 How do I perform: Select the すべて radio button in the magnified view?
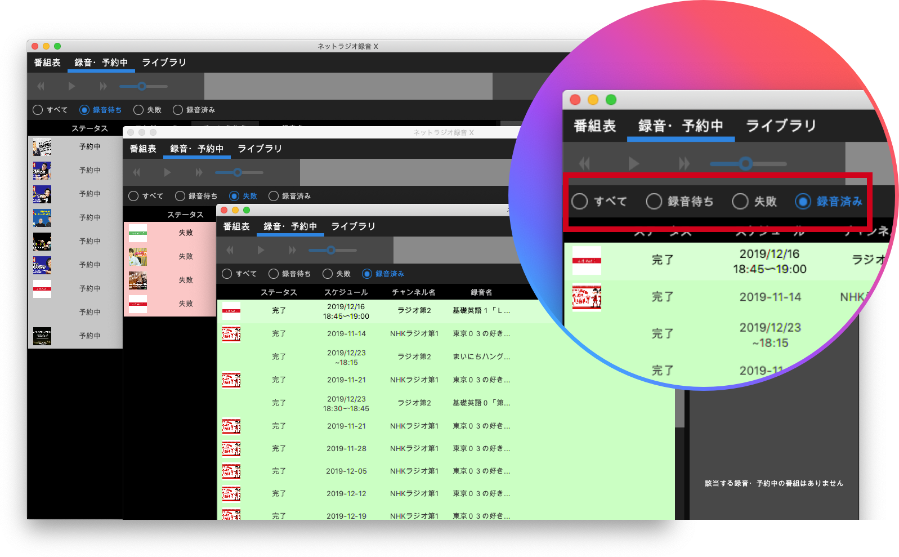pos(580,202)
